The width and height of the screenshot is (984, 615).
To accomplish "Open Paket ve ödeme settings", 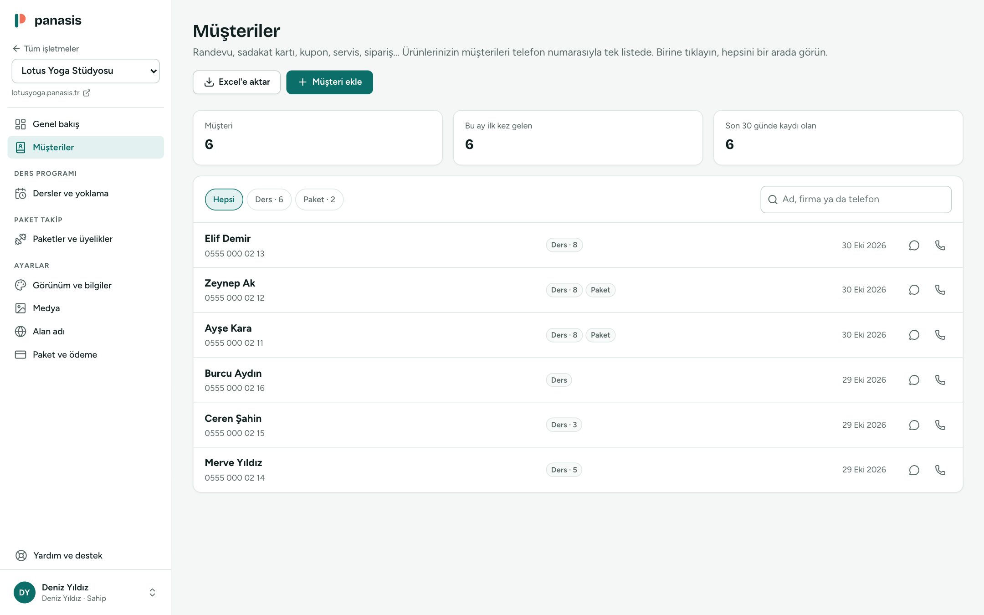I will 86,354.
